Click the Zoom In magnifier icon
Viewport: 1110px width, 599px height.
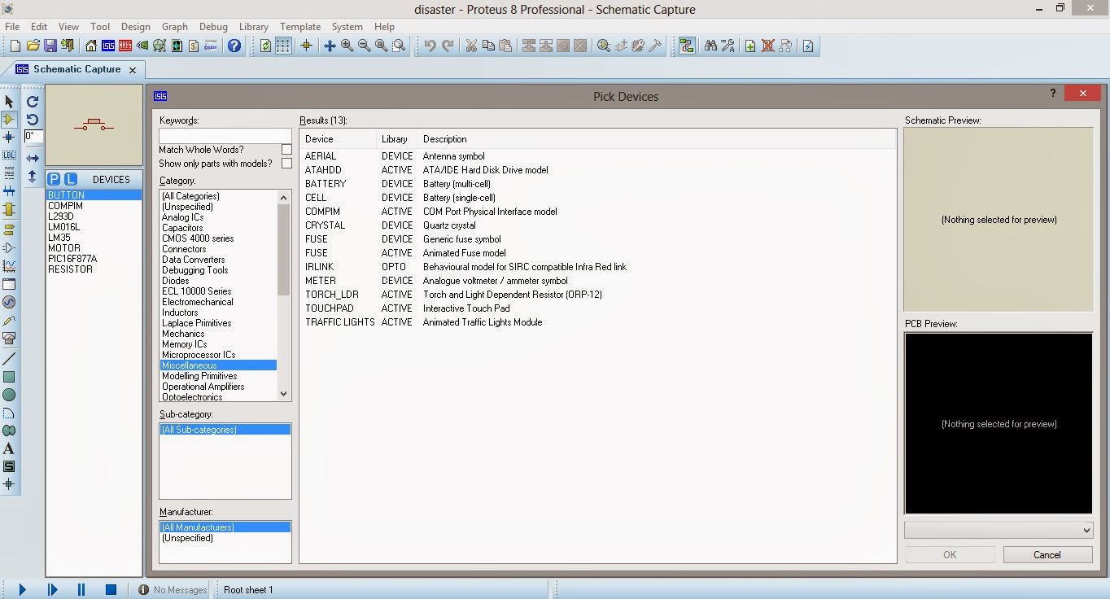click(347, 46)
